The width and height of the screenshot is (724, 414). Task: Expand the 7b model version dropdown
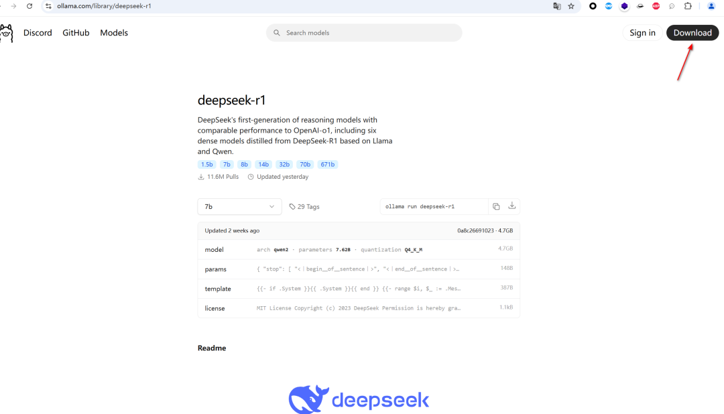(239, 207)
